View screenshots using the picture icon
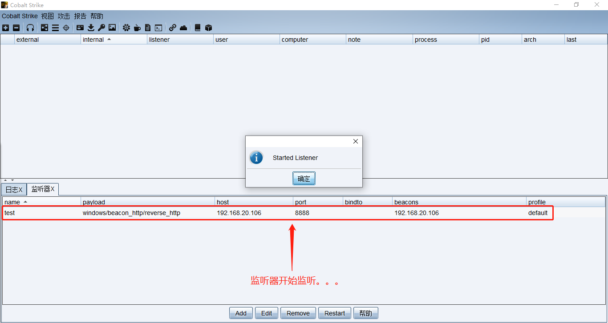Image resolution: width=608 pixels, height=323 pixels. (x=112, y=28)
